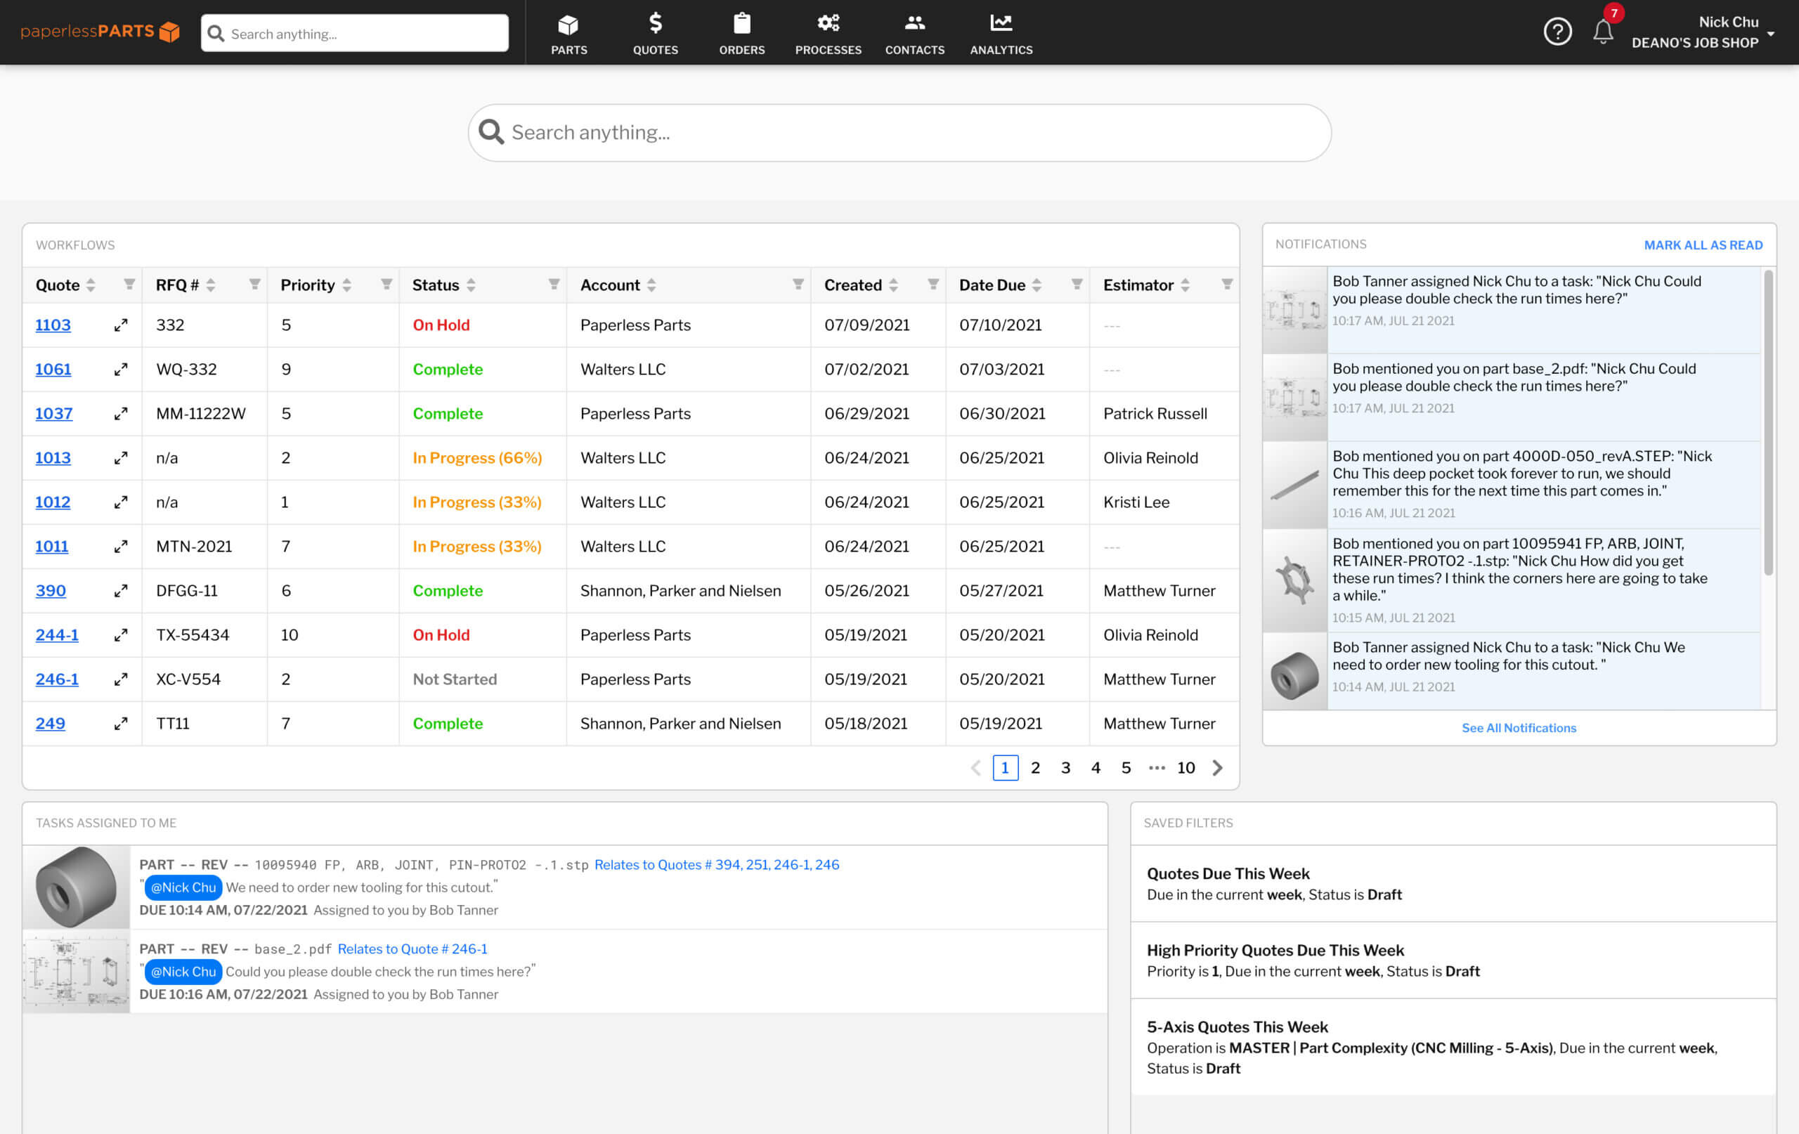Open See All Notifications link

[x=1519, y=728]
